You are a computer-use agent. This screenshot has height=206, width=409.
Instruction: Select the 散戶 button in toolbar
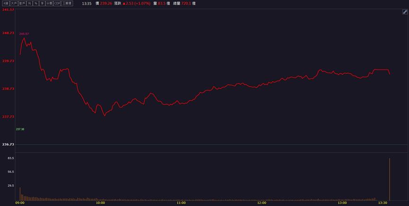tap(22, 3)
